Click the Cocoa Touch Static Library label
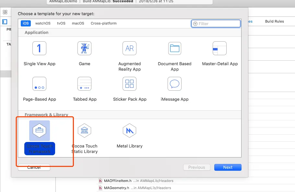Screen dimensions: 295x192 pyautogui.click(x=85, y=148)
